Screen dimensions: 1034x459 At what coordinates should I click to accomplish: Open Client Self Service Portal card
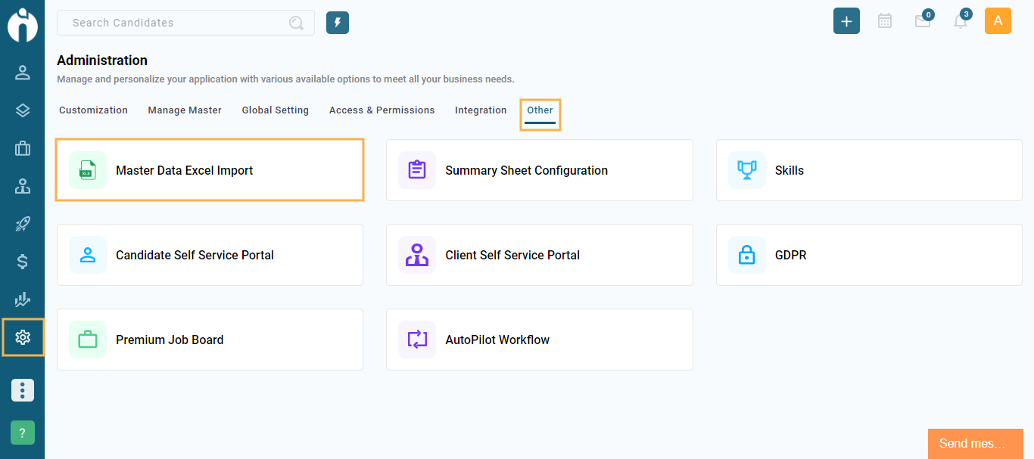pos(540,255)
